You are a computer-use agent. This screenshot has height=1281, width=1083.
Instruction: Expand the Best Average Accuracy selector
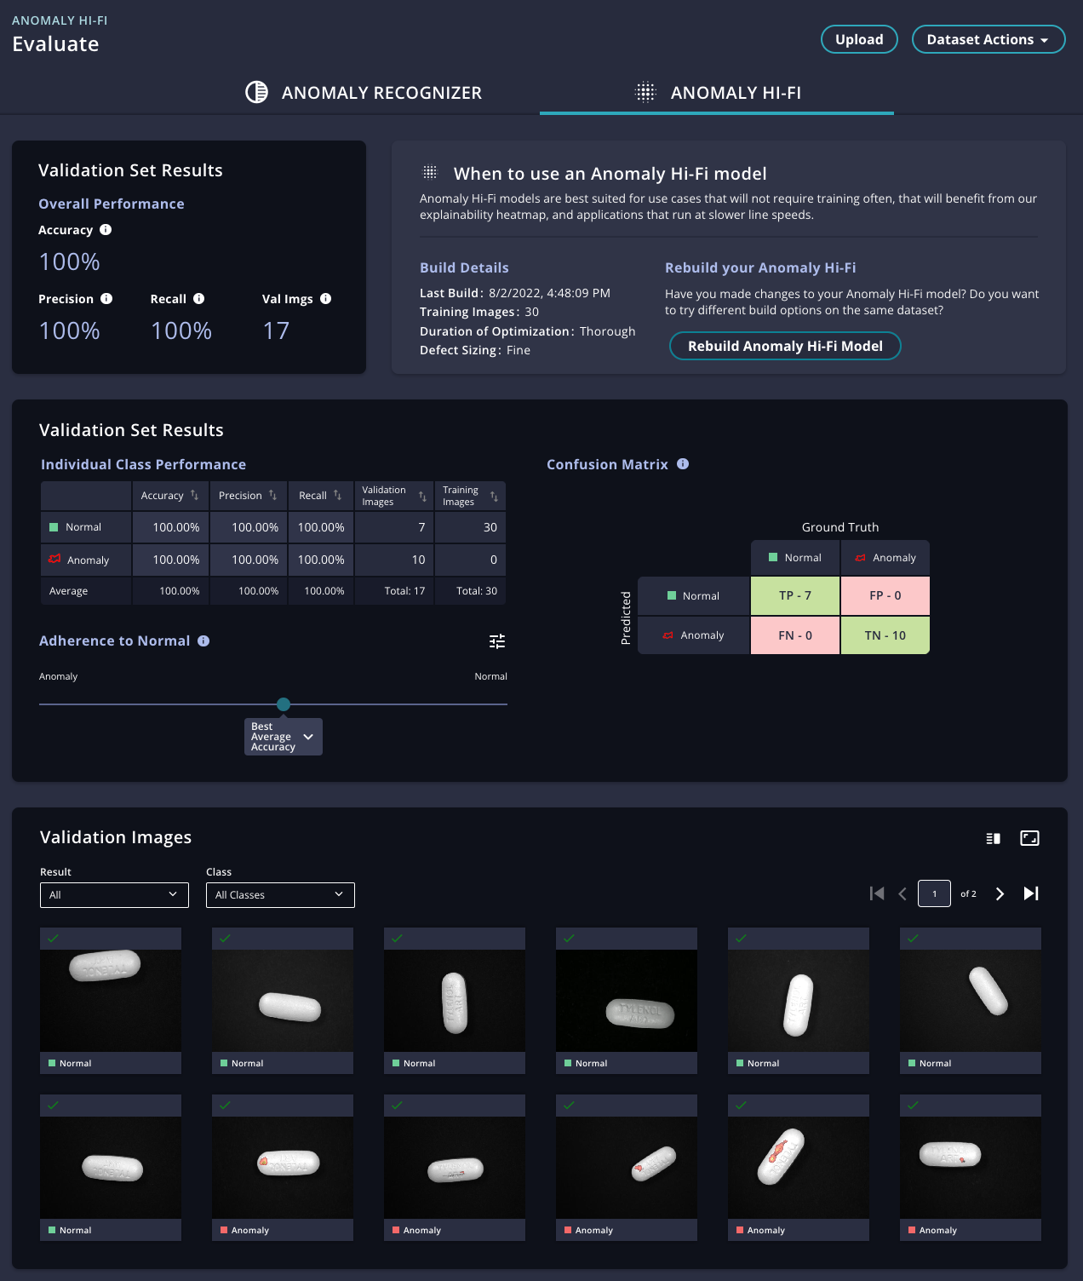click(x=283, y=736)
